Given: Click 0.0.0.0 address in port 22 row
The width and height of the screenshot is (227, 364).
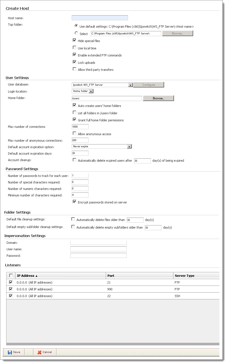Looking at the screenshot, I should 34,296.
